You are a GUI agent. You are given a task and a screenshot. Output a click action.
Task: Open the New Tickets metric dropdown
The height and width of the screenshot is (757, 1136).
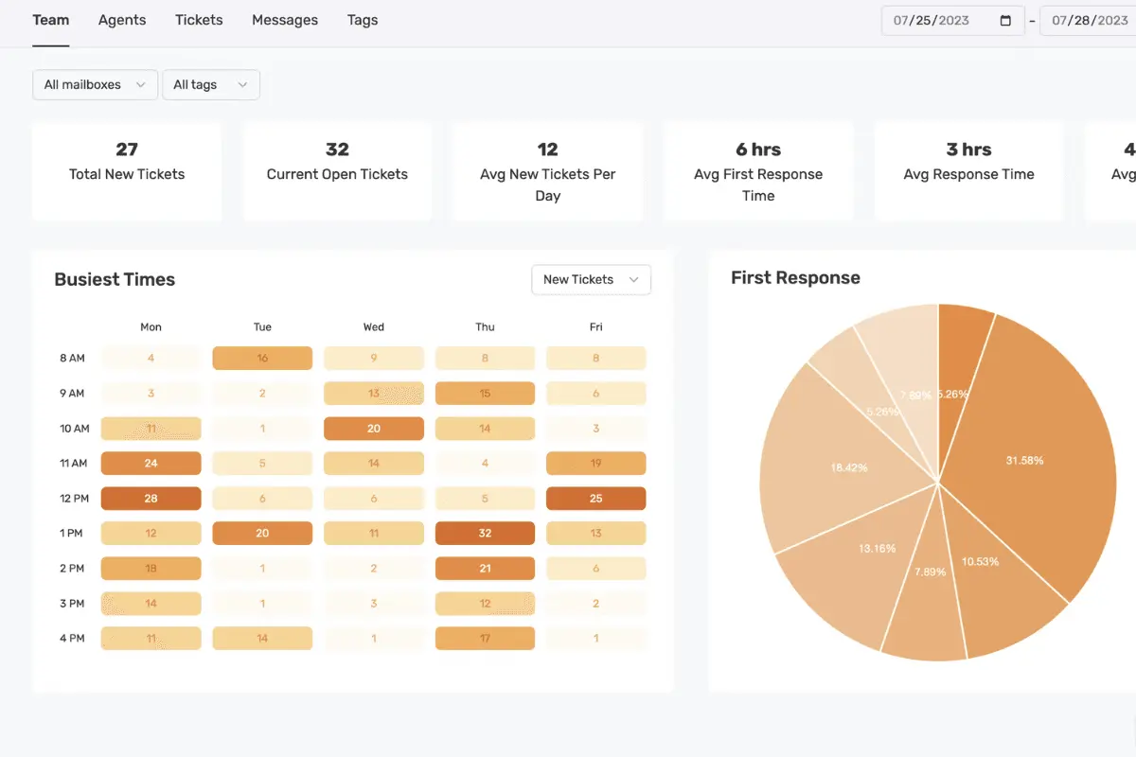(592, 279)
